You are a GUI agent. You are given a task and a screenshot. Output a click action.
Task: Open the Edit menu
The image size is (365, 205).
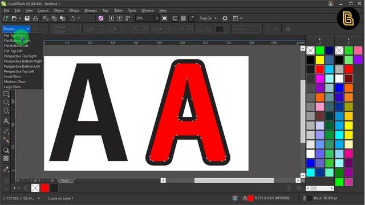point(17,10)
